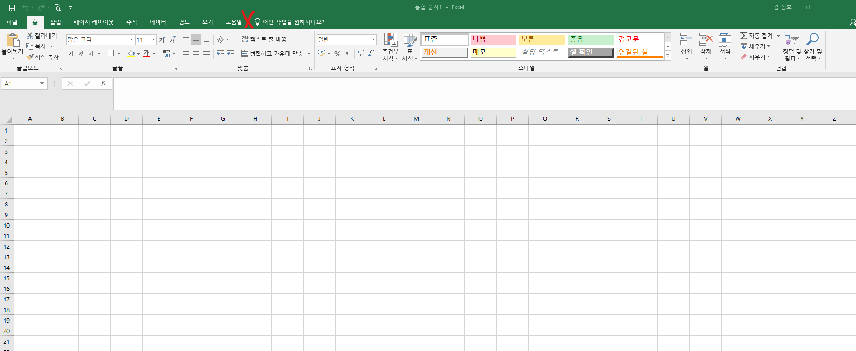Click 복사 (Copy)
This screenshot has width=856, height=351.
tap(37, 46)
